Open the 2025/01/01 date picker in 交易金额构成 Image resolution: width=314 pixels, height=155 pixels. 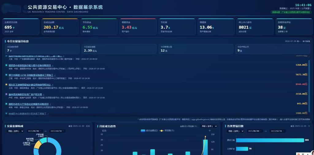point(34,131)
